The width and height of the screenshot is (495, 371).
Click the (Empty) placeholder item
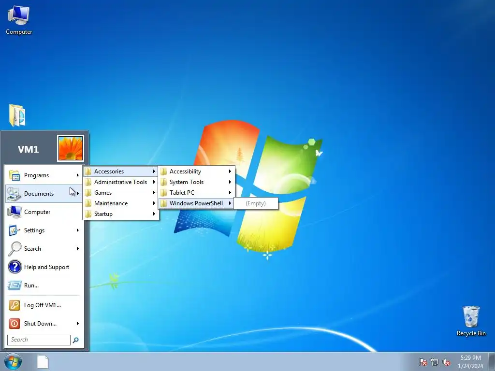click(x=256, y=203)
